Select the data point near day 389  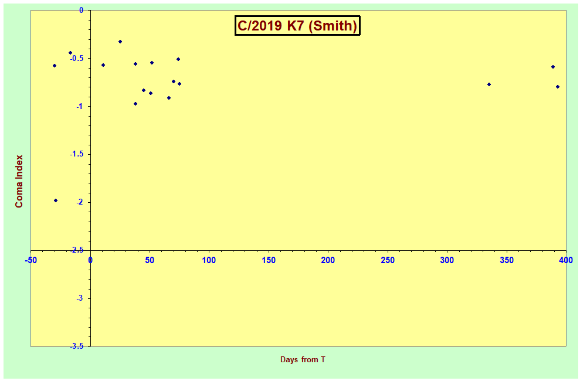click(553, 67)
